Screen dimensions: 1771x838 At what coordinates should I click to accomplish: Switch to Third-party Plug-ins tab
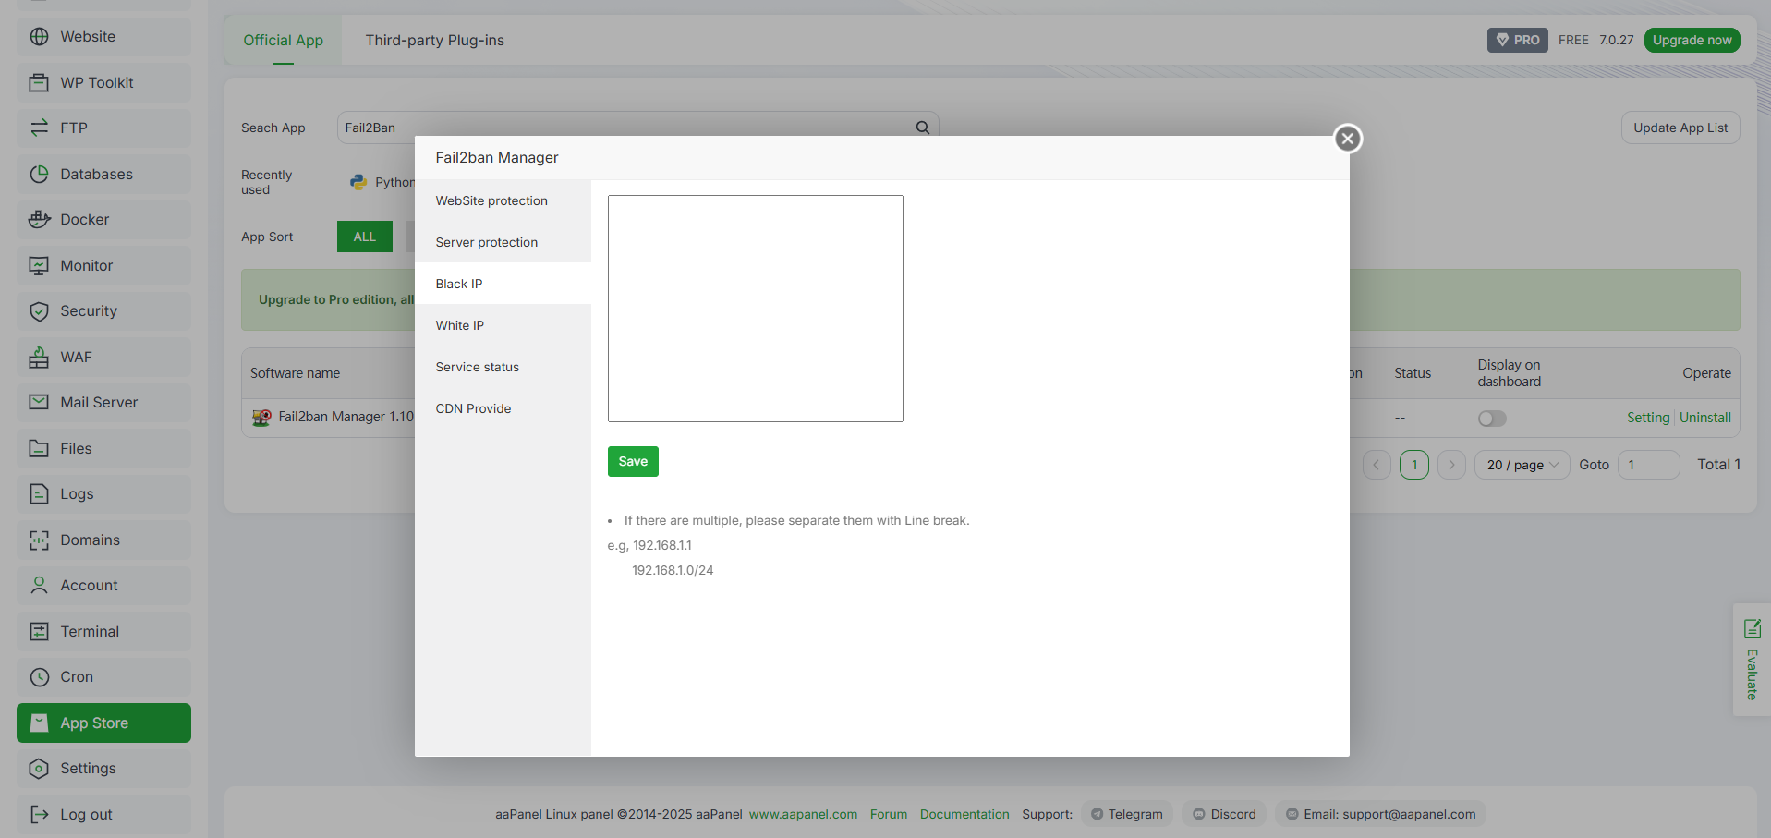tap(434, 40)
